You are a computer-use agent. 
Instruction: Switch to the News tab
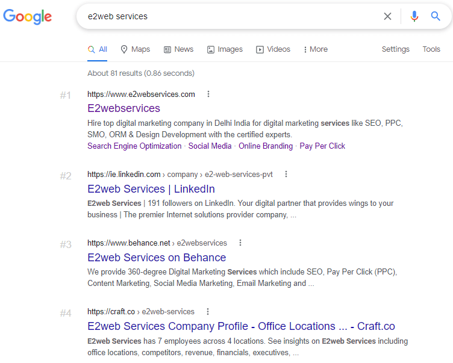pos(179,49)
